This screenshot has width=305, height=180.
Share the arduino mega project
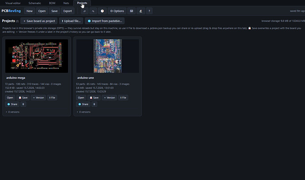tap(12, 104)
